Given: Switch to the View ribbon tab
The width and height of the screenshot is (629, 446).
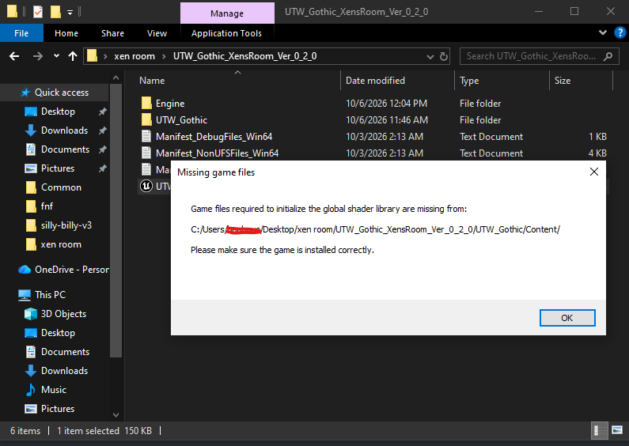Looking at the screenshot, I should tap(157, 33).
